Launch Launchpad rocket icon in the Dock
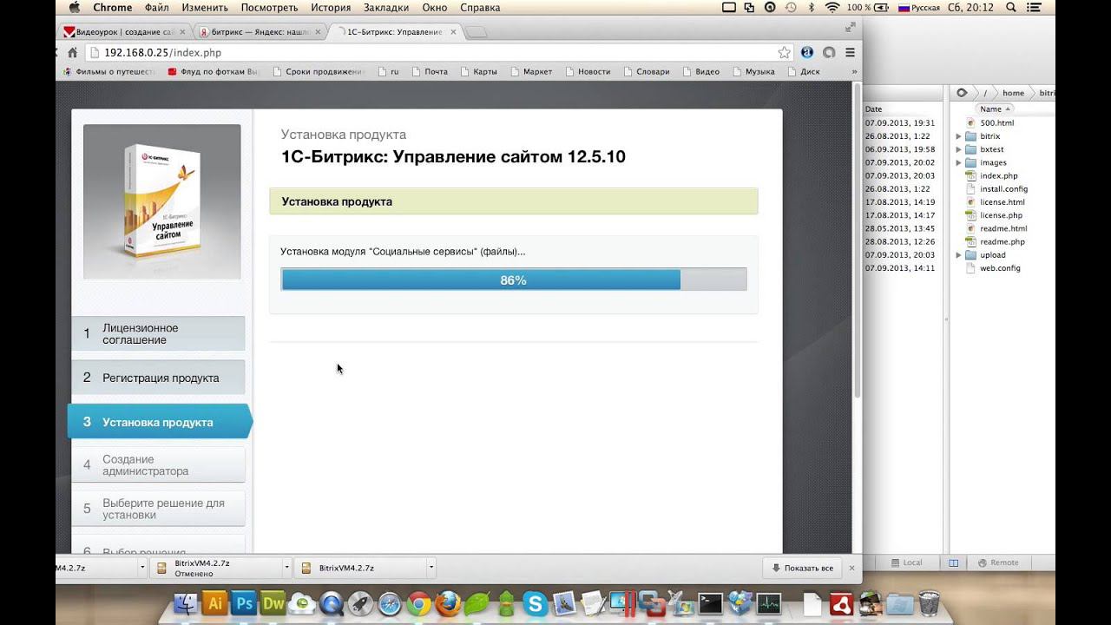This screenshot has width=1111, height=625. pyautogui.click(x=360, y=603)
